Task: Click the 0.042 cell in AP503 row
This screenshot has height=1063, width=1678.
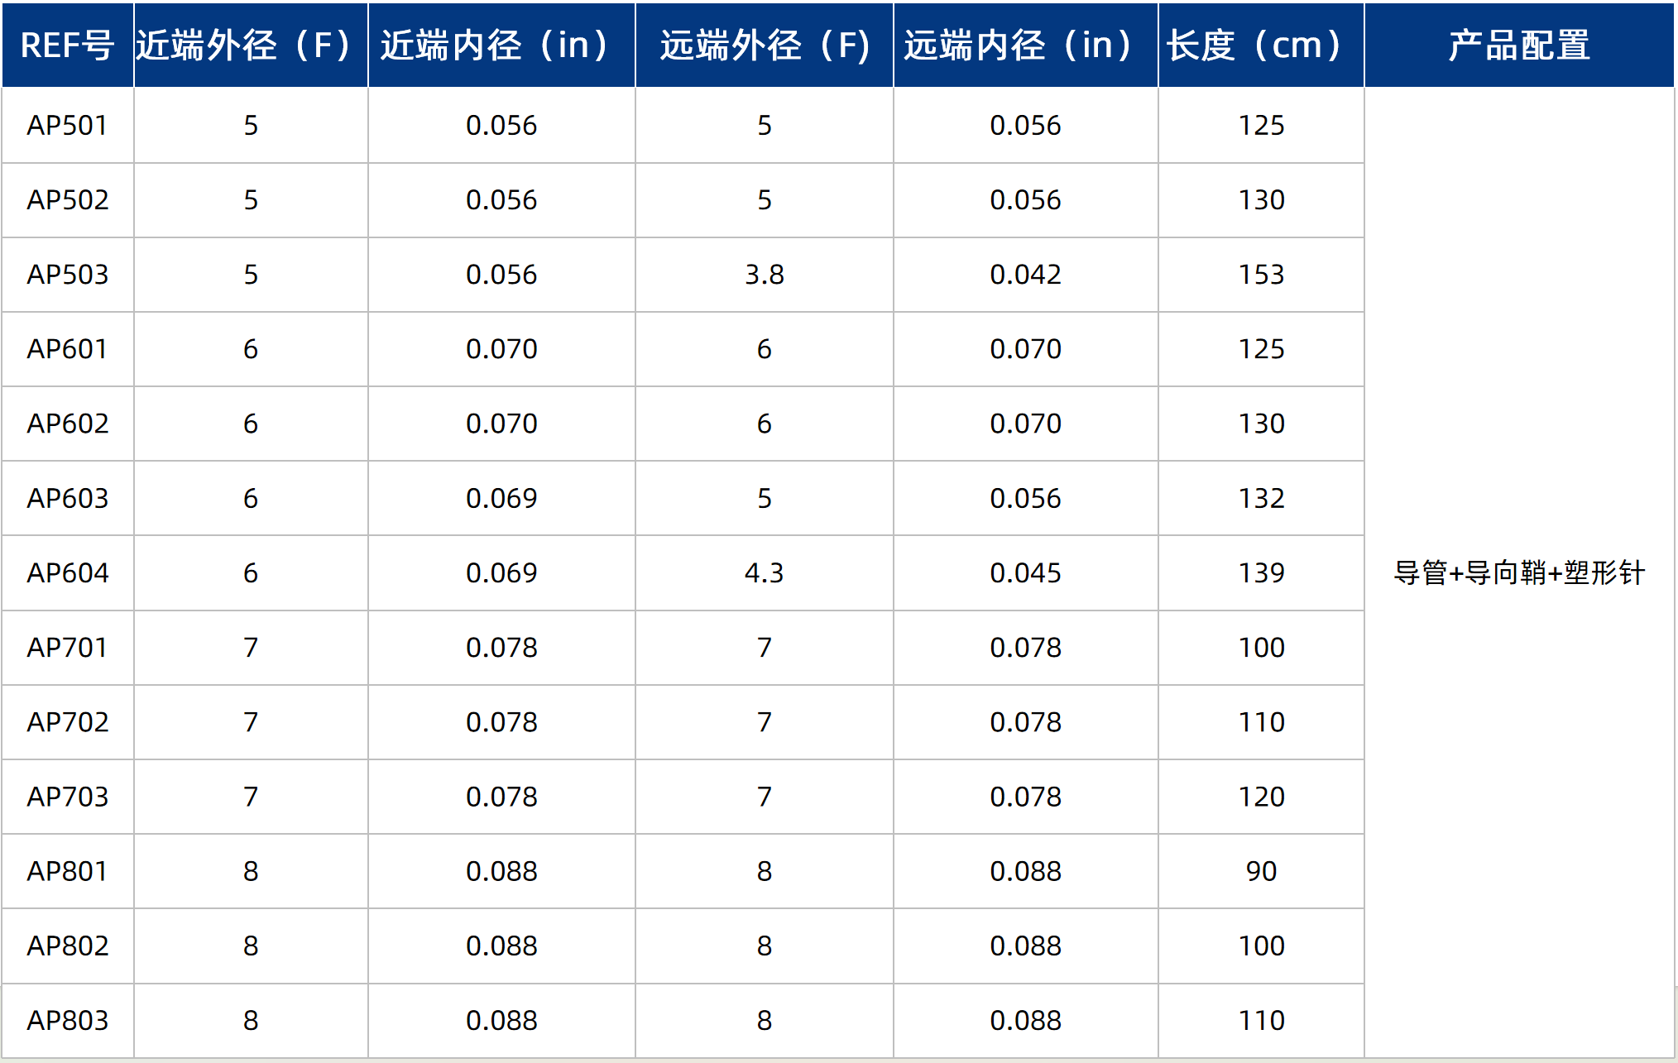Action: click(1026, 275)
